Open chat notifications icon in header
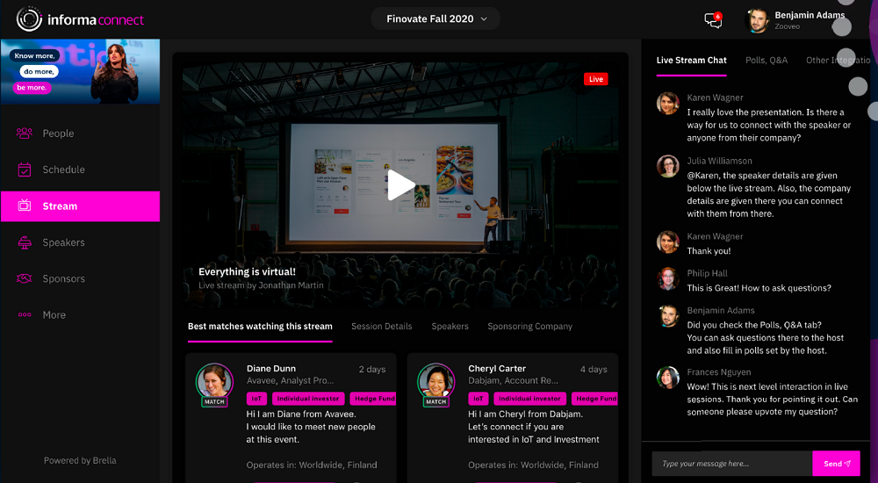The width and height of the screenshot is (878, 483). 713,20
